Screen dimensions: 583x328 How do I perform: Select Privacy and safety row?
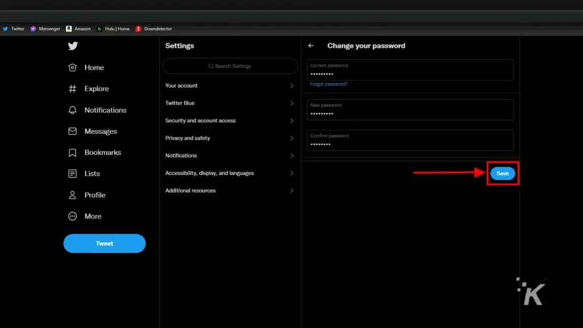click(230, 138)
